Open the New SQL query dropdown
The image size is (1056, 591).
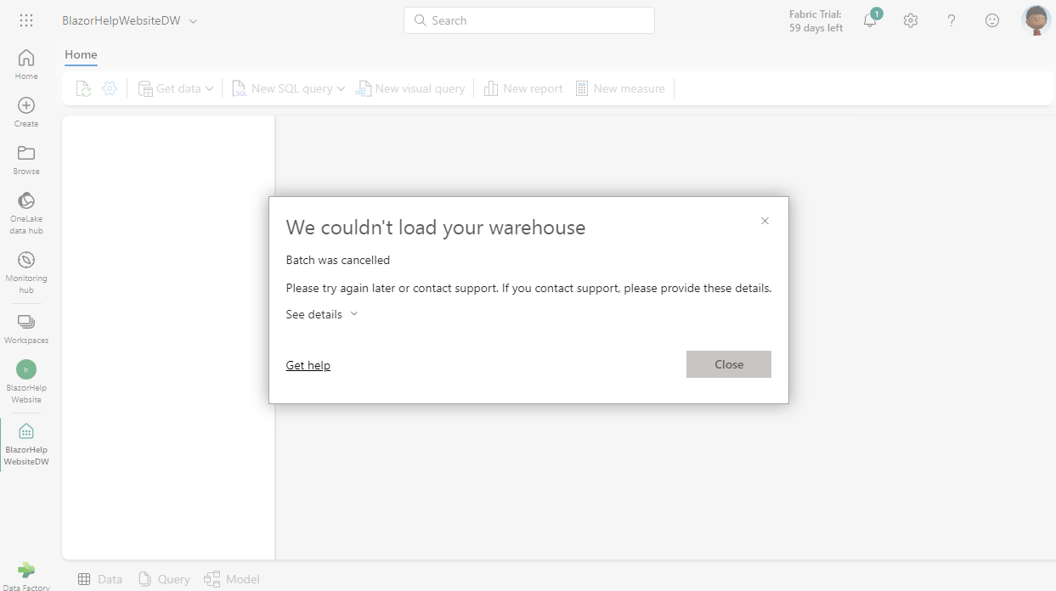point(289,88)
